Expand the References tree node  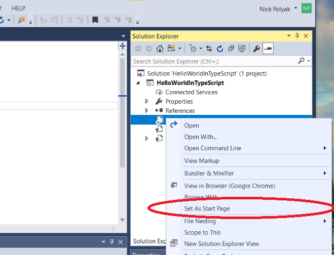point(146,110)
